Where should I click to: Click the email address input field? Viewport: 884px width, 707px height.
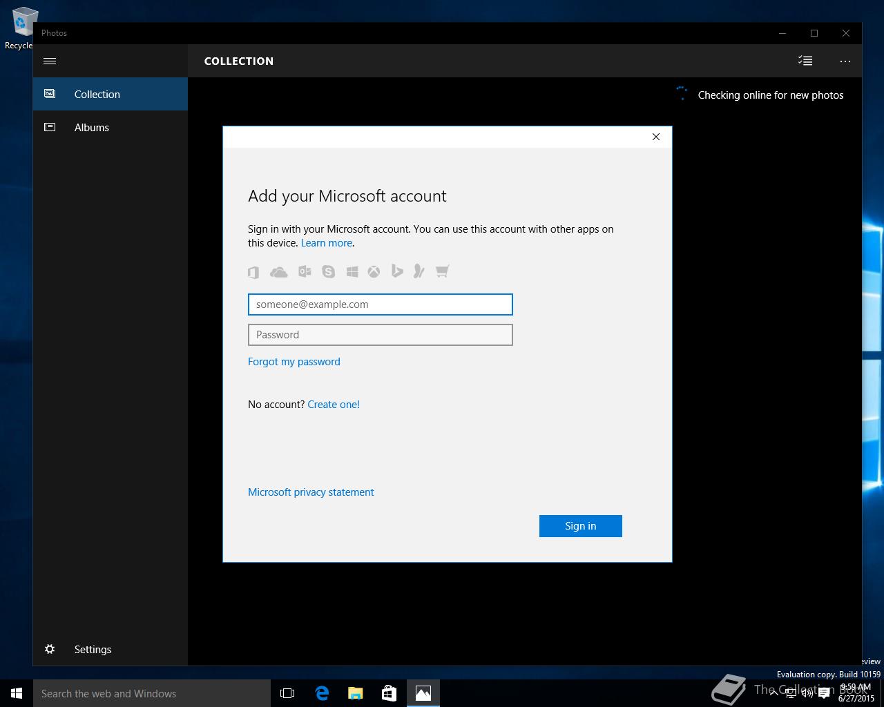(x=381, y=304)
